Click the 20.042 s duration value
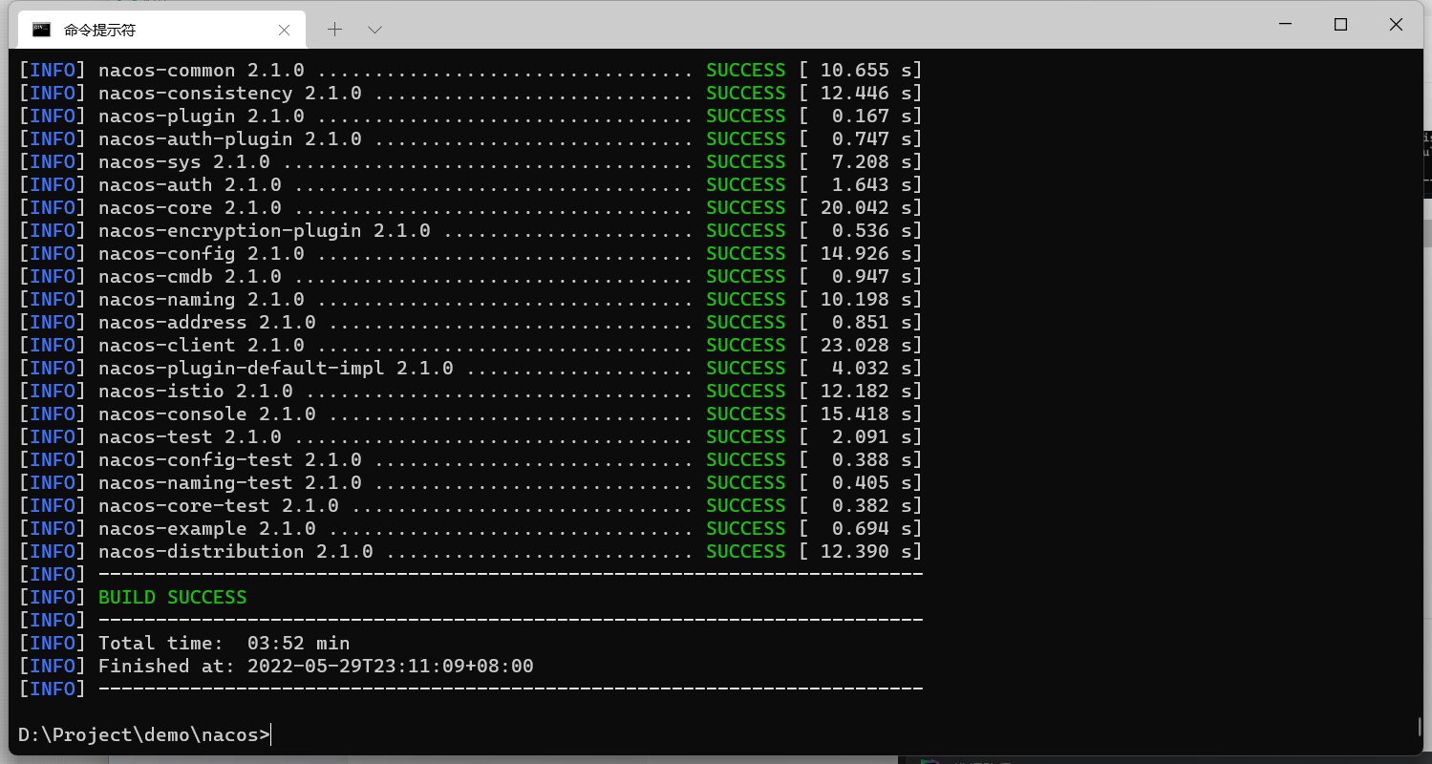The width and height of the screenshot is (1432, 764). point(866,207)
